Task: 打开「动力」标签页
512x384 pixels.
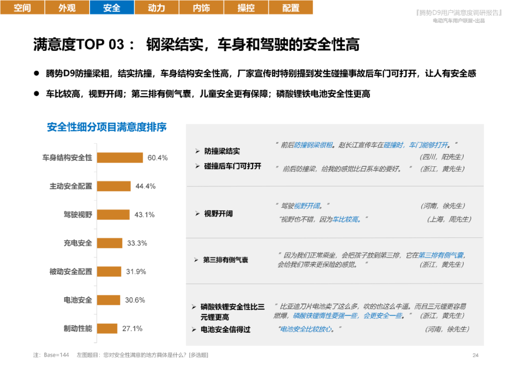Action: (x=156, y=8)
